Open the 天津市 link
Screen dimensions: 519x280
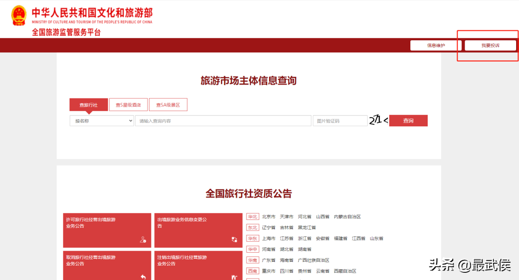tap(286, 217)
